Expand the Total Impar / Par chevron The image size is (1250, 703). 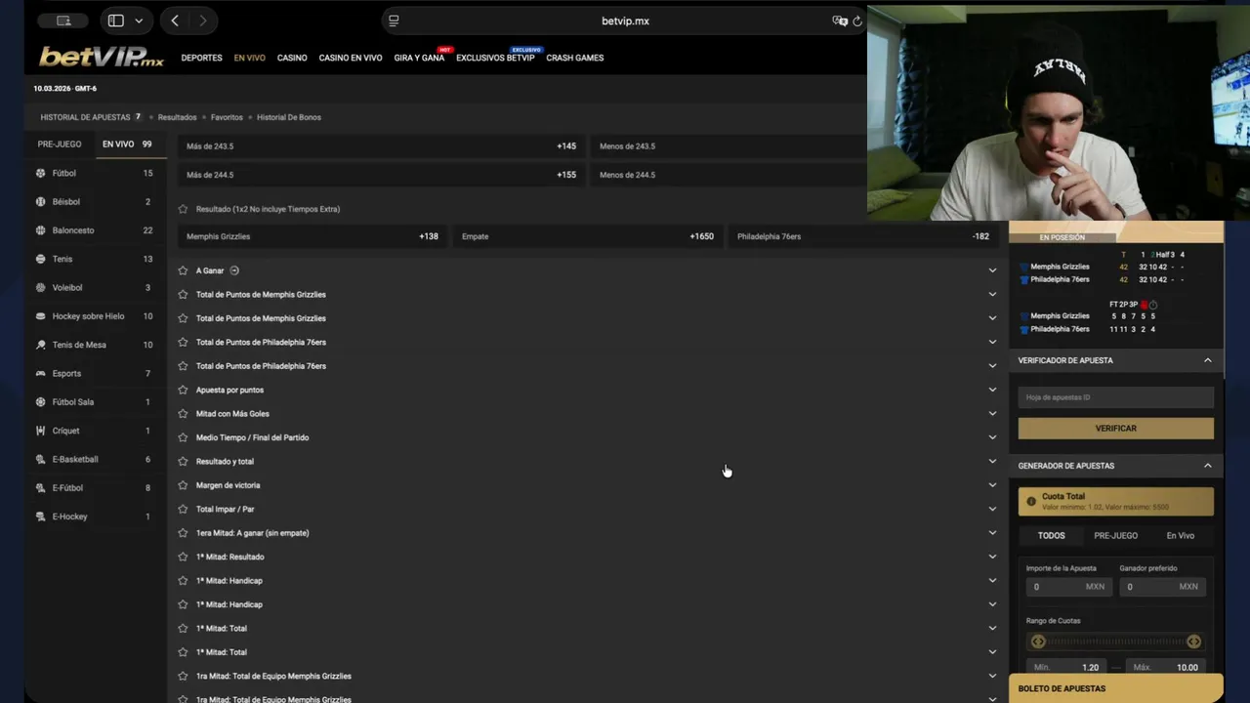(x=992, y=509)
